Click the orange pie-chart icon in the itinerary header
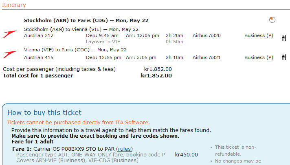 [272, 20]
